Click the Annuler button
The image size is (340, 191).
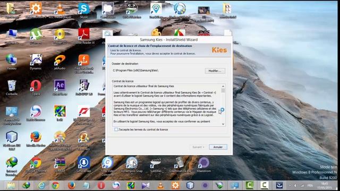pyautogui.click(x=218, y=147)
